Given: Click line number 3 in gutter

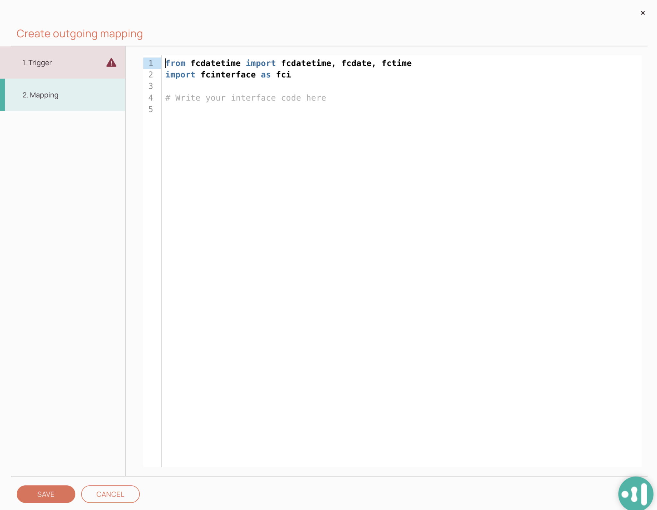Looking at the screenshot, I should pos(150,86).
